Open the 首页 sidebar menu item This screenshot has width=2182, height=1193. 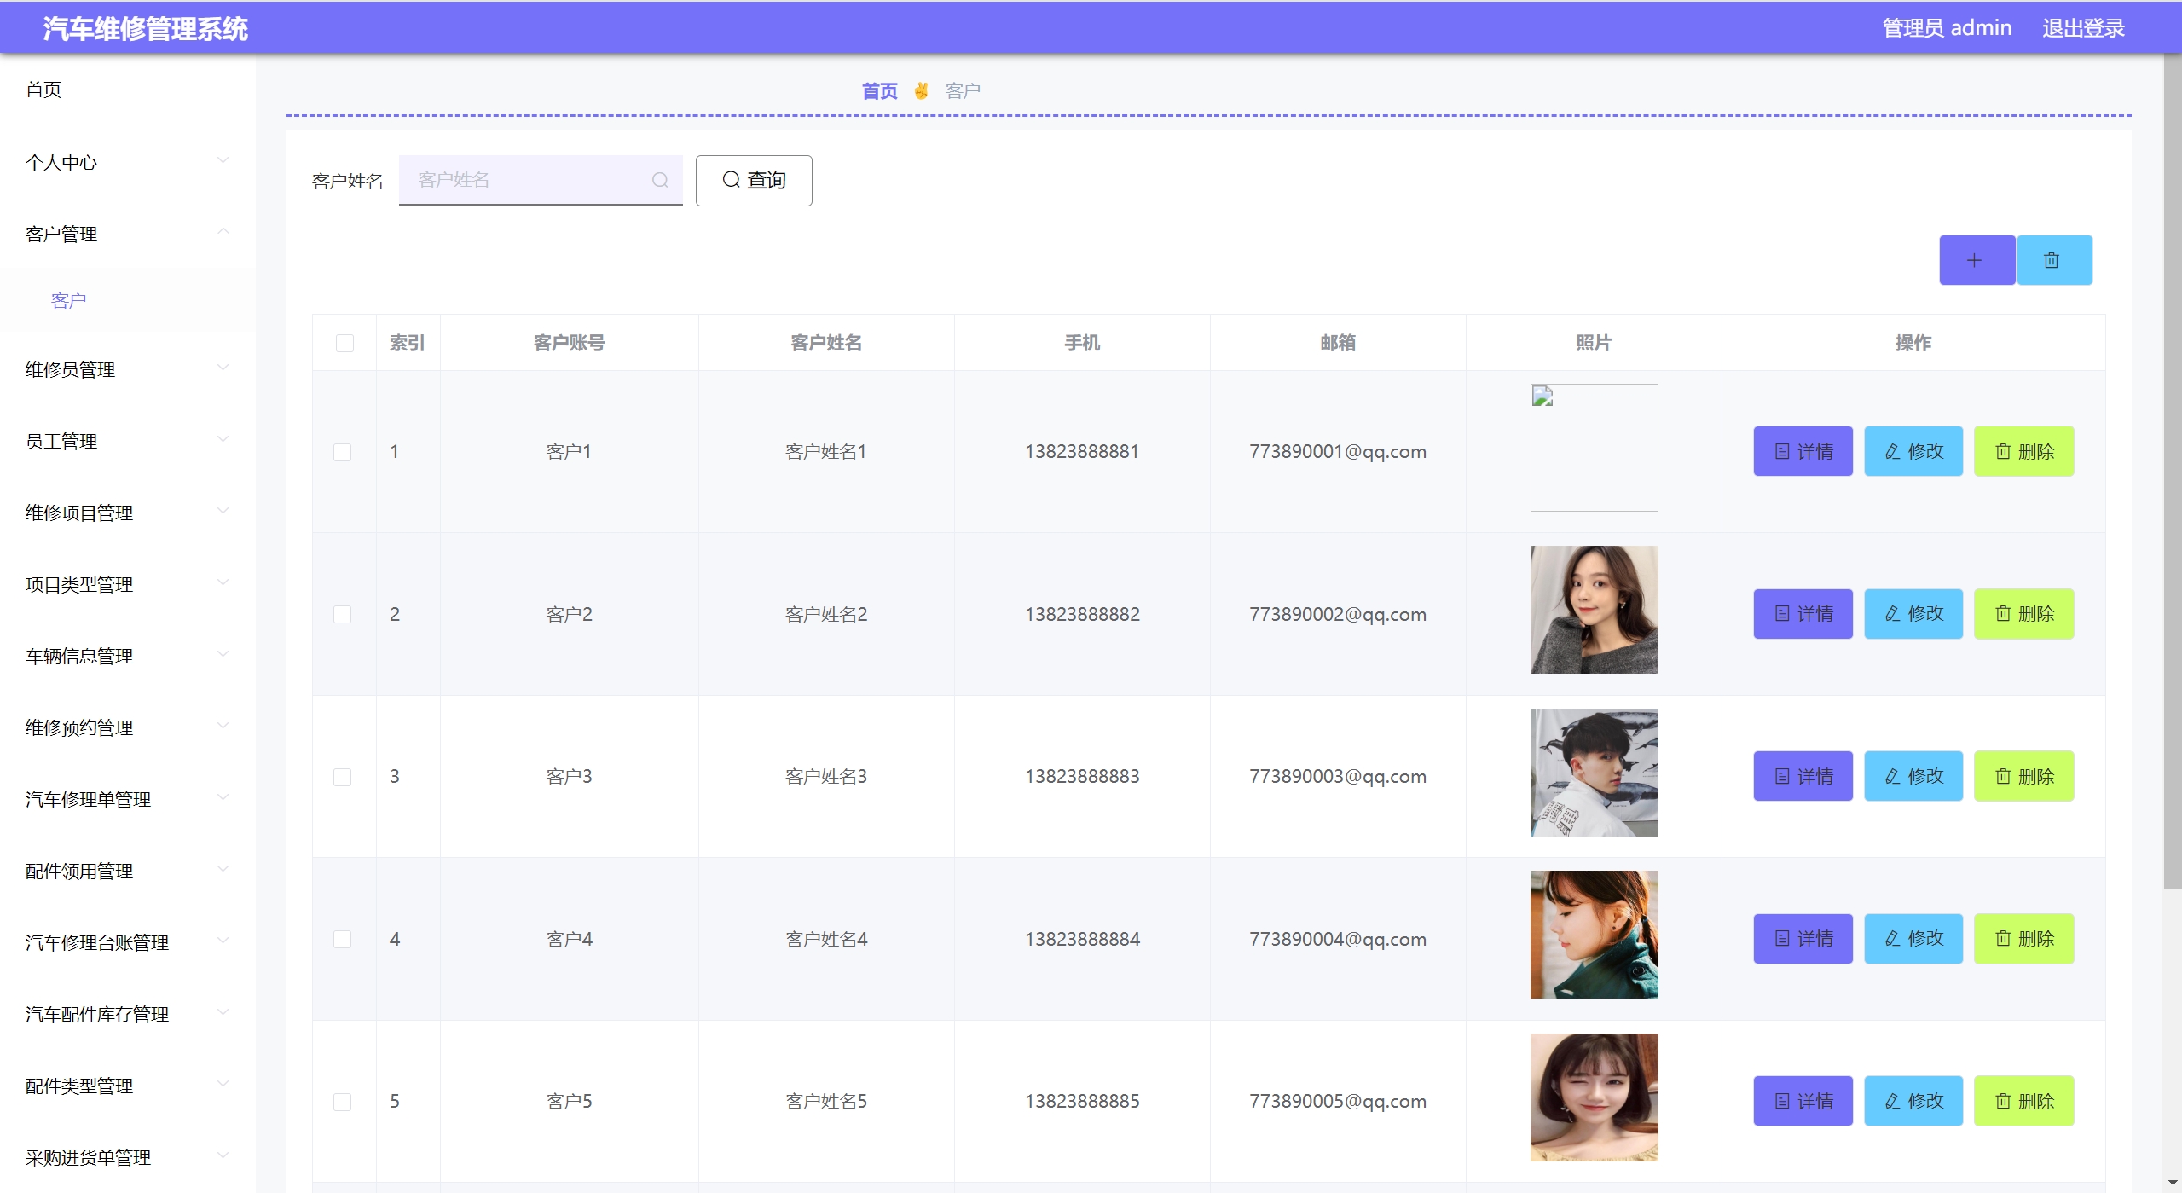(44, 90)
